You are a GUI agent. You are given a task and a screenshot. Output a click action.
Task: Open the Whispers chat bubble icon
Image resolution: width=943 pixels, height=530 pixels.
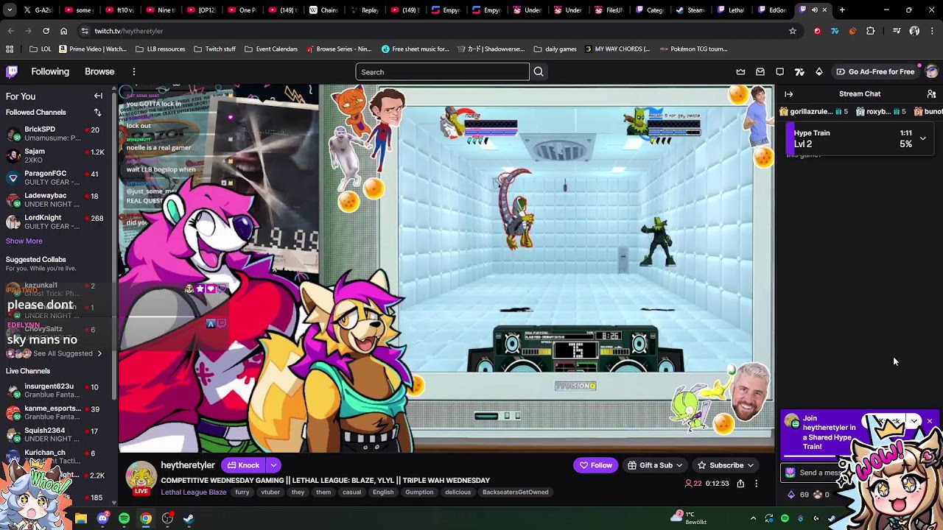(779, 71)
